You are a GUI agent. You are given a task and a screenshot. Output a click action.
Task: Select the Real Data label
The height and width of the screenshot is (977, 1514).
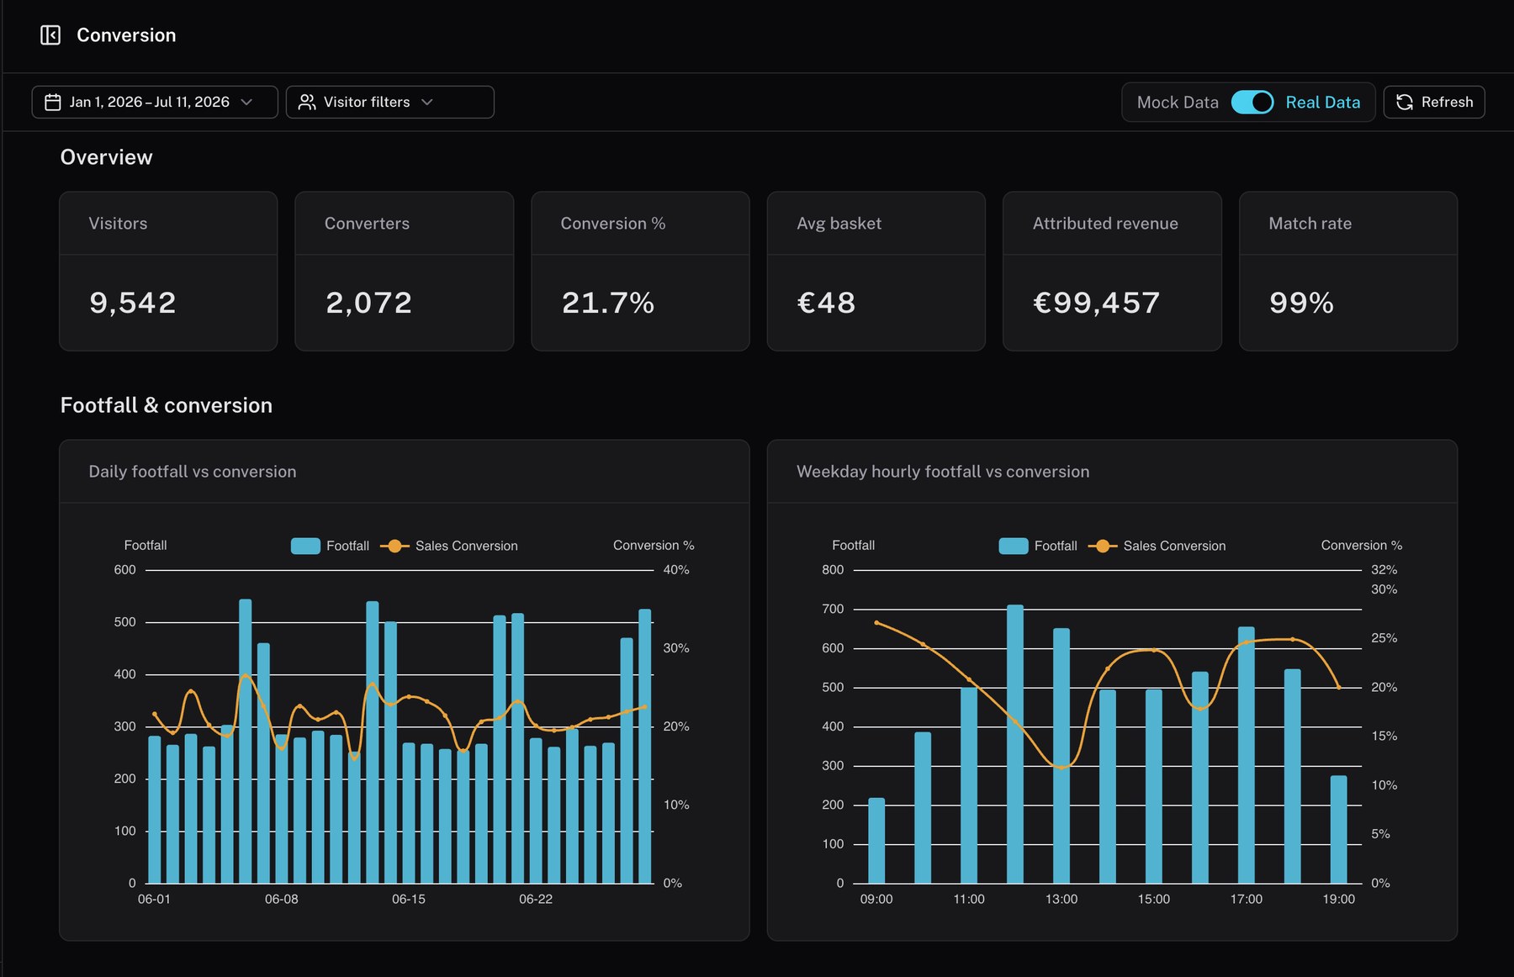point(1322,103)
